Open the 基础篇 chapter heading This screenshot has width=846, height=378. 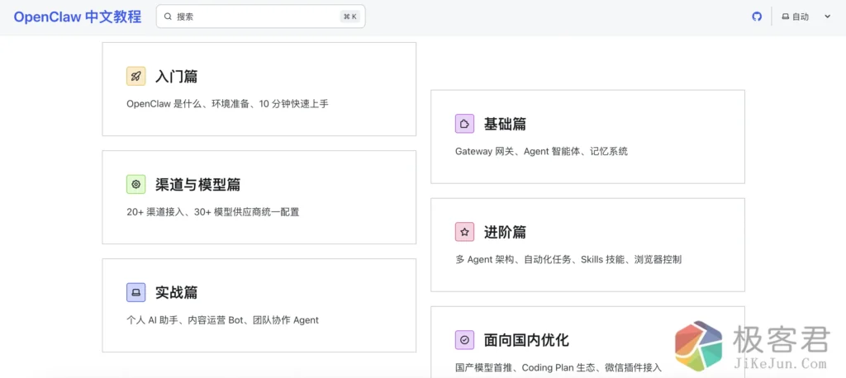[x=505, y=124]
